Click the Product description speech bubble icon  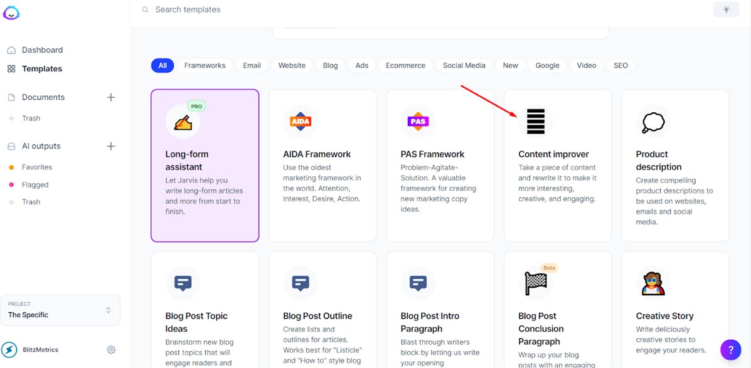pyautogui.click(x=653, y=122)
